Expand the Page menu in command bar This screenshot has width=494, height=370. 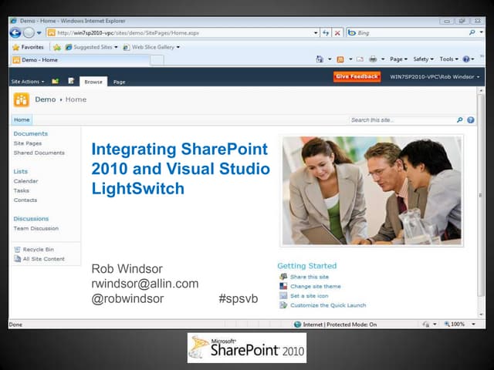(x=398, y=59)
